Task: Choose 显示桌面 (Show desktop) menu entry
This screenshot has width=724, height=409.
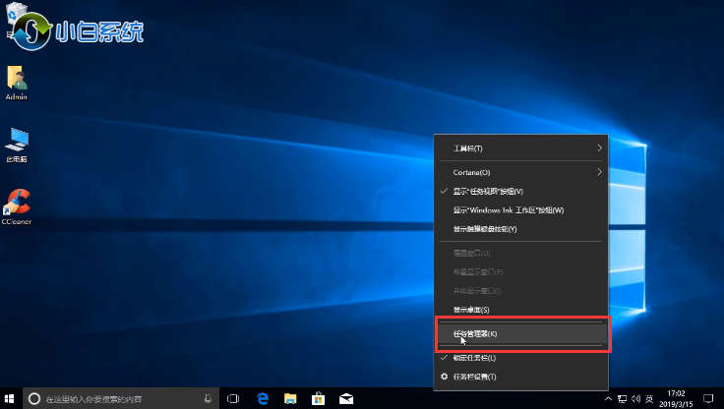Action: (x=471, y=310)
